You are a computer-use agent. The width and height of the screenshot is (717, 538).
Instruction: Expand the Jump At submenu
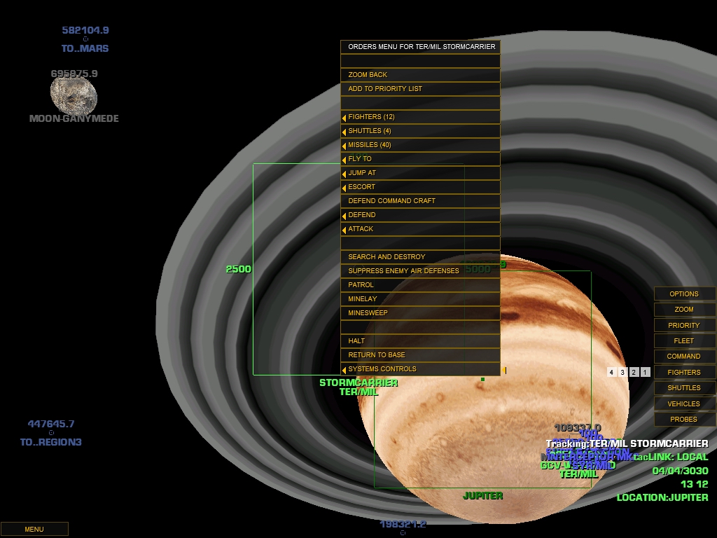pos(420,173)
